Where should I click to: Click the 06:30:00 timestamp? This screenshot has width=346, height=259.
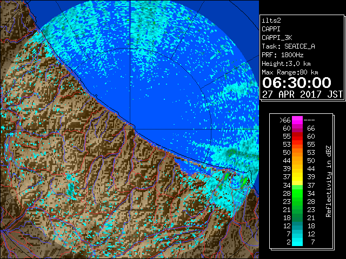pos(297,83)
